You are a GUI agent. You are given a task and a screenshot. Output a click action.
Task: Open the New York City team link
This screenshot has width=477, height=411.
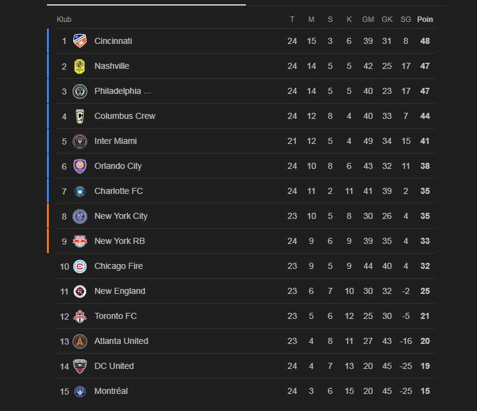click(121, 216)
